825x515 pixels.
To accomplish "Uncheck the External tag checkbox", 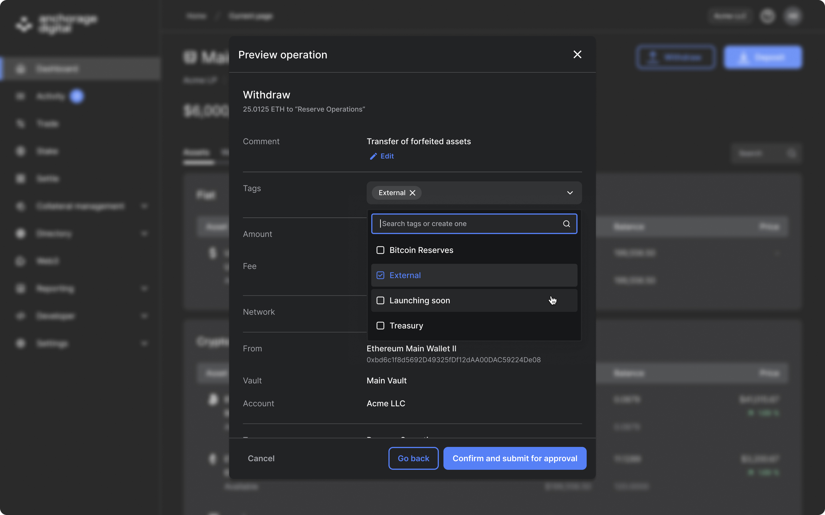I will pyautogui.click(x=380, y=275).
